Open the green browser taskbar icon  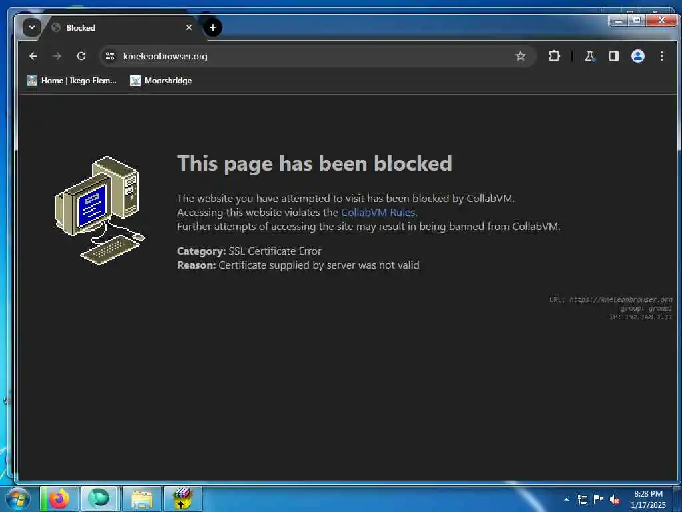(99, 499)
